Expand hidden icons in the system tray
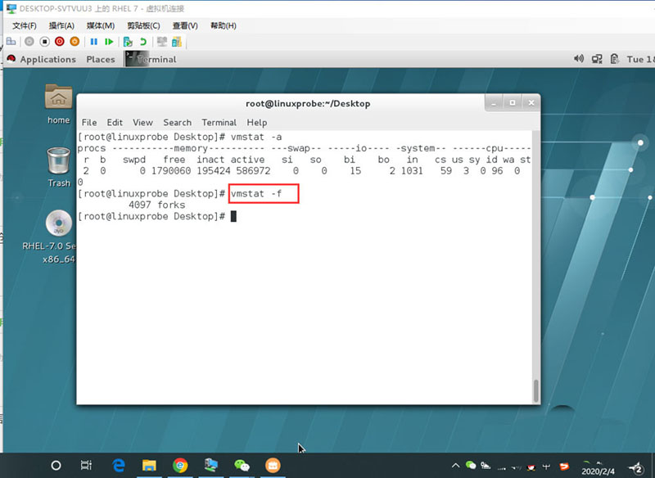The width and height of the screenshot is (655, 478). 455,464
